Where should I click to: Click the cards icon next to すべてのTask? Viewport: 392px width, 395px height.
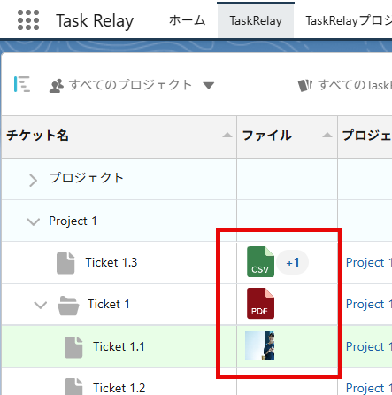point(305,86)
